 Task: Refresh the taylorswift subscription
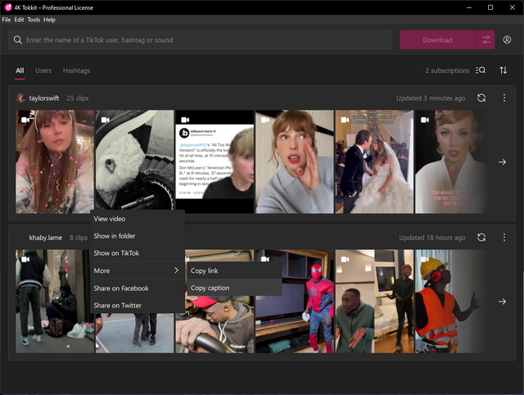[481, 98]
